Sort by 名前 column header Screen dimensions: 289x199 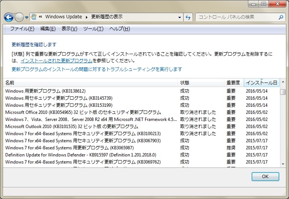[x=90, y=83]
